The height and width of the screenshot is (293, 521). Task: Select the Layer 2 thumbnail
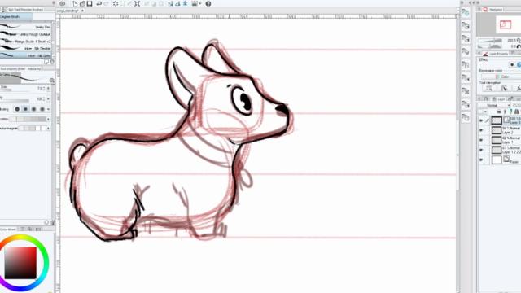click(497, 130)
